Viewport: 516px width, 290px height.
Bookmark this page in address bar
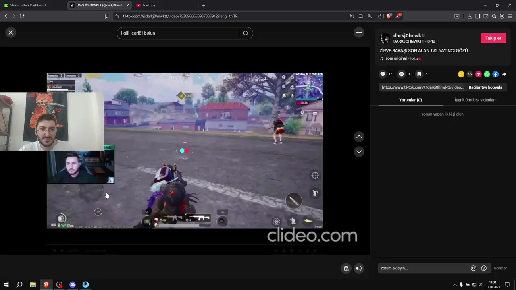pyautogui.click(x=106, y=16)
